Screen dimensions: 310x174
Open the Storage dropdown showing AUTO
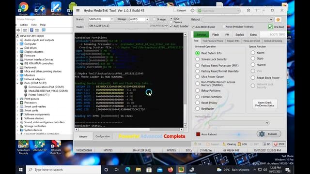pyautogui.click(x=139, y=19)
